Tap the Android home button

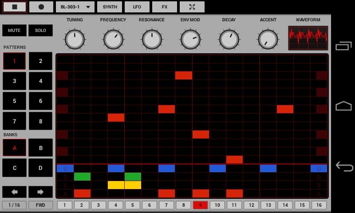pos(343,106)
